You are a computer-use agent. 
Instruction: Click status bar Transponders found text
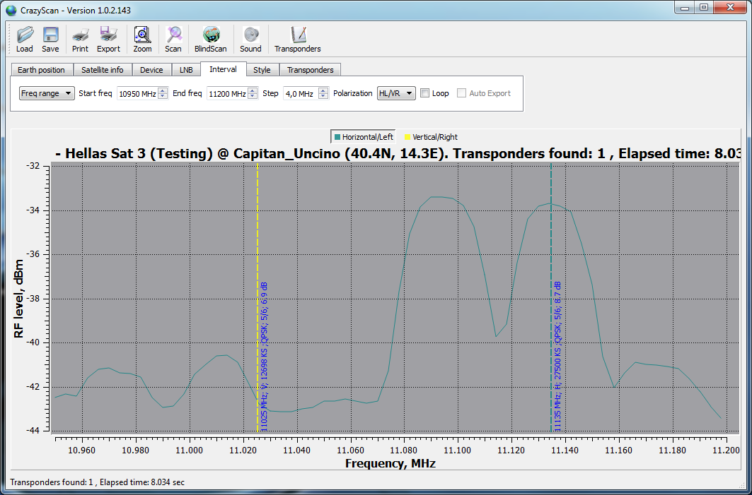tap(97, 482)
